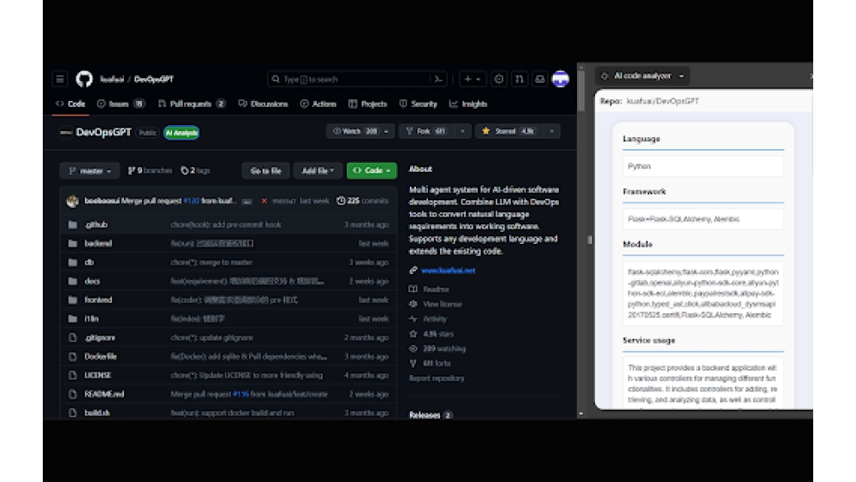Open the create new plus menu
Image resolution: width=856 pixels, height=482 pixels.
click(x=473, y=79)
